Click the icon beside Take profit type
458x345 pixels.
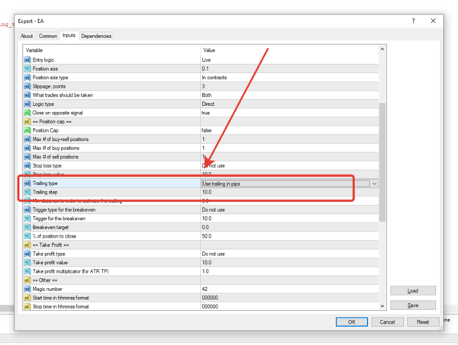coord(27,254)
